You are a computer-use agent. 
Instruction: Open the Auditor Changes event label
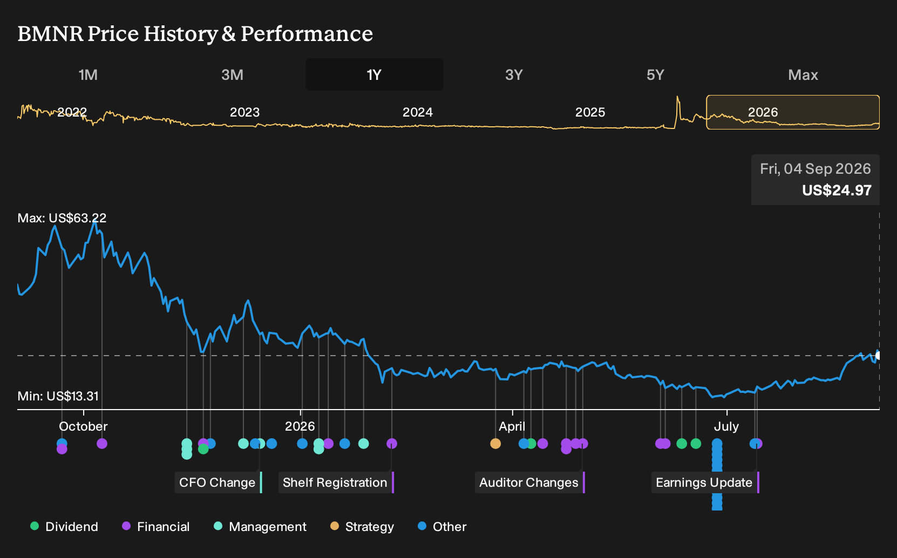pos(529,482)
